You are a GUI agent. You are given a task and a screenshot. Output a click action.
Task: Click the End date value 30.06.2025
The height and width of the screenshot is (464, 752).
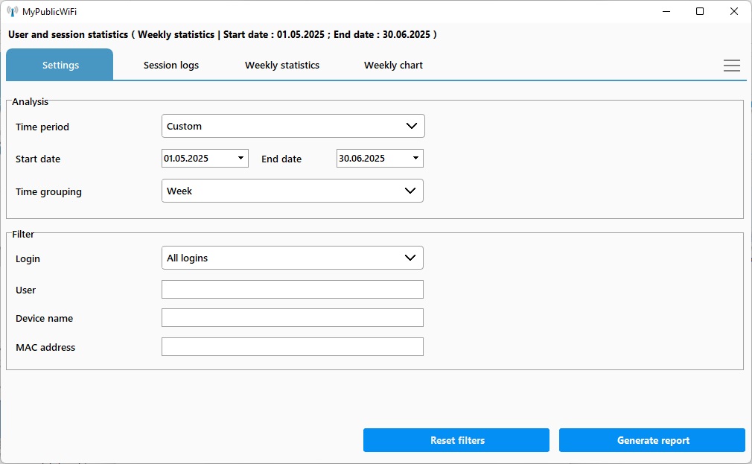coord(362,159)
